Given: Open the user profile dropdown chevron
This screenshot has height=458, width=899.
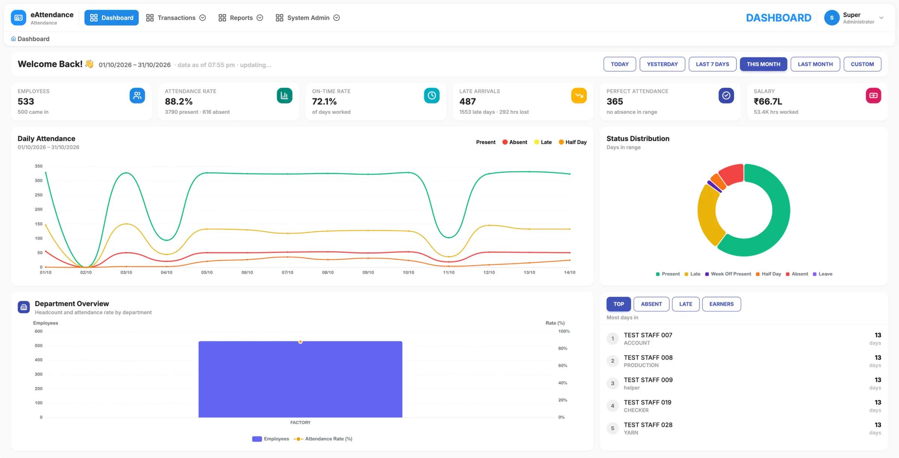Looking at the screenshot, I should click(x=881, y=18).
